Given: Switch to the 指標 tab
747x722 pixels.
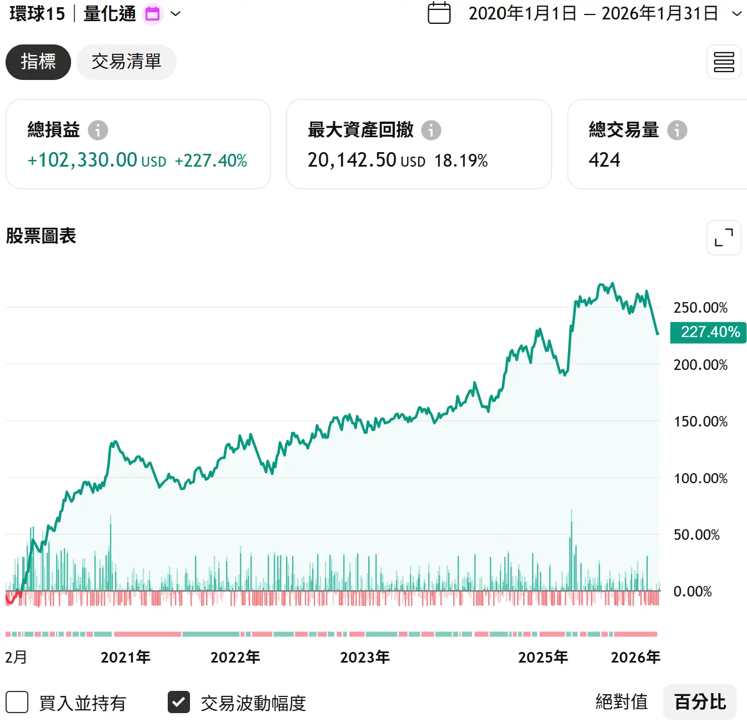Looking at the screenshot, I should (x=38, y=62).
